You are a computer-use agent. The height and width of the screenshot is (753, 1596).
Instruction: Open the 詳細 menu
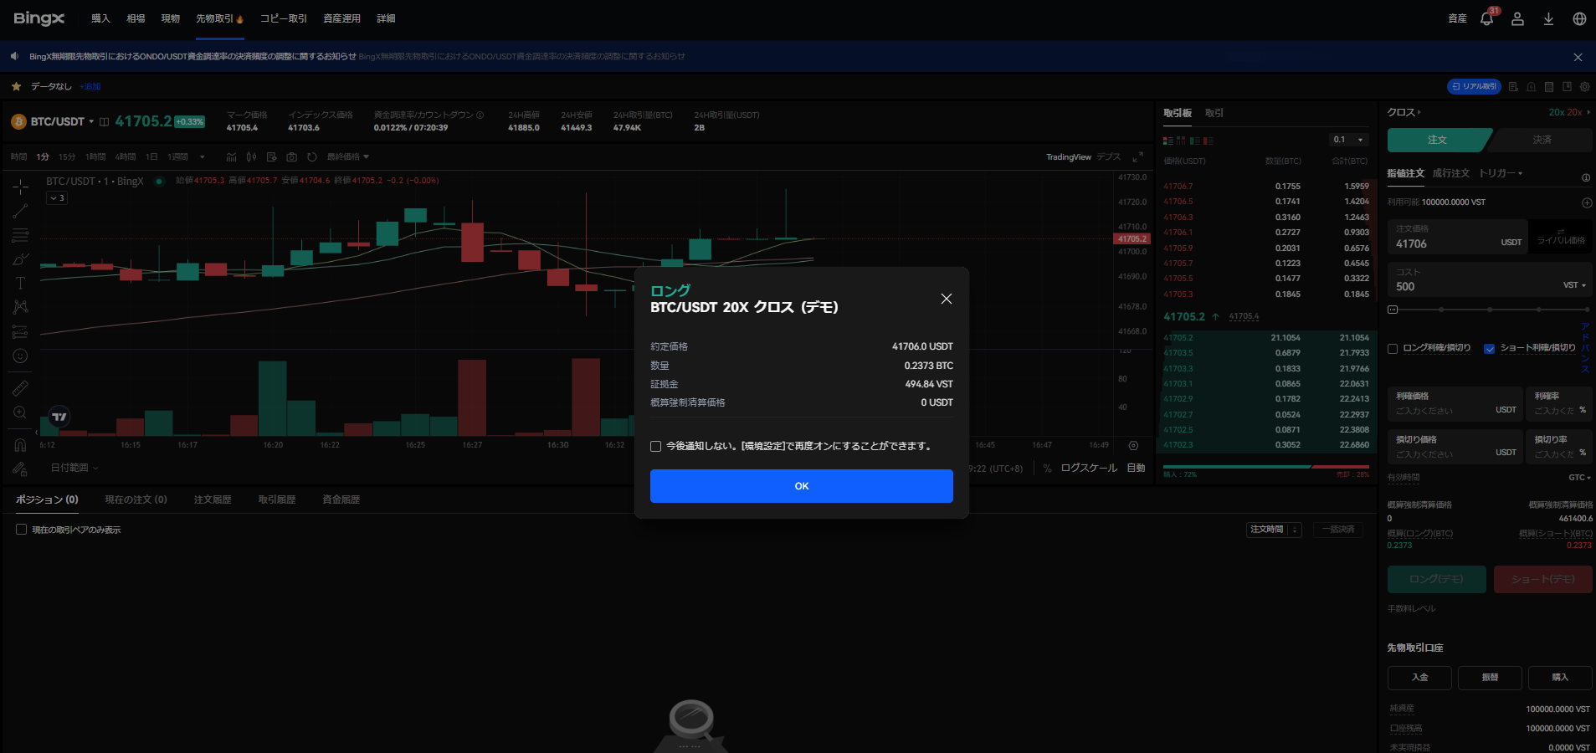click(x=386, y=18)
